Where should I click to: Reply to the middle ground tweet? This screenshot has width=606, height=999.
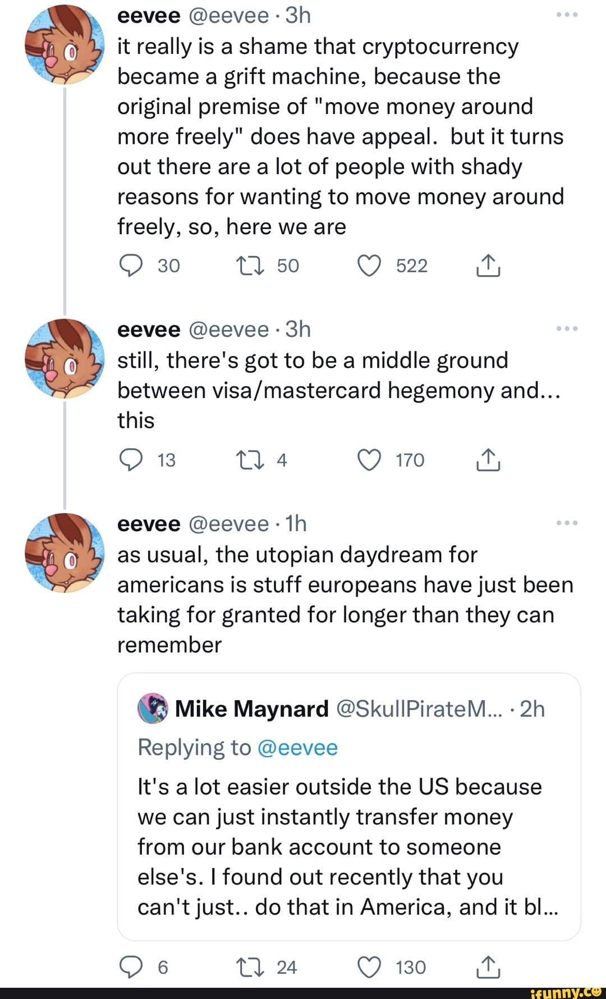[132, 460]
